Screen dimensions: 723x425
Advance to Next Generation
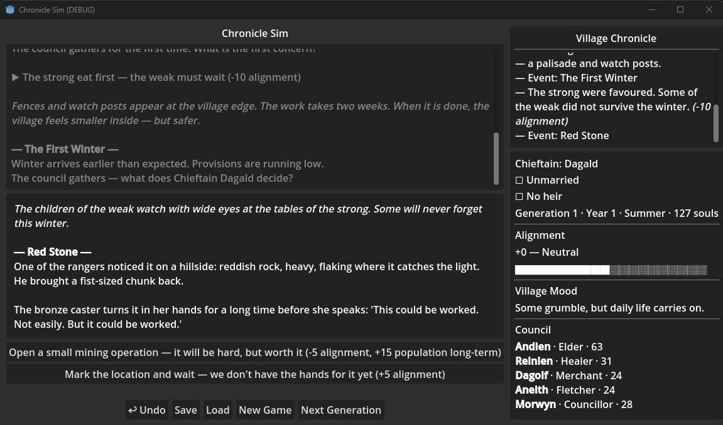coord(341,410)
